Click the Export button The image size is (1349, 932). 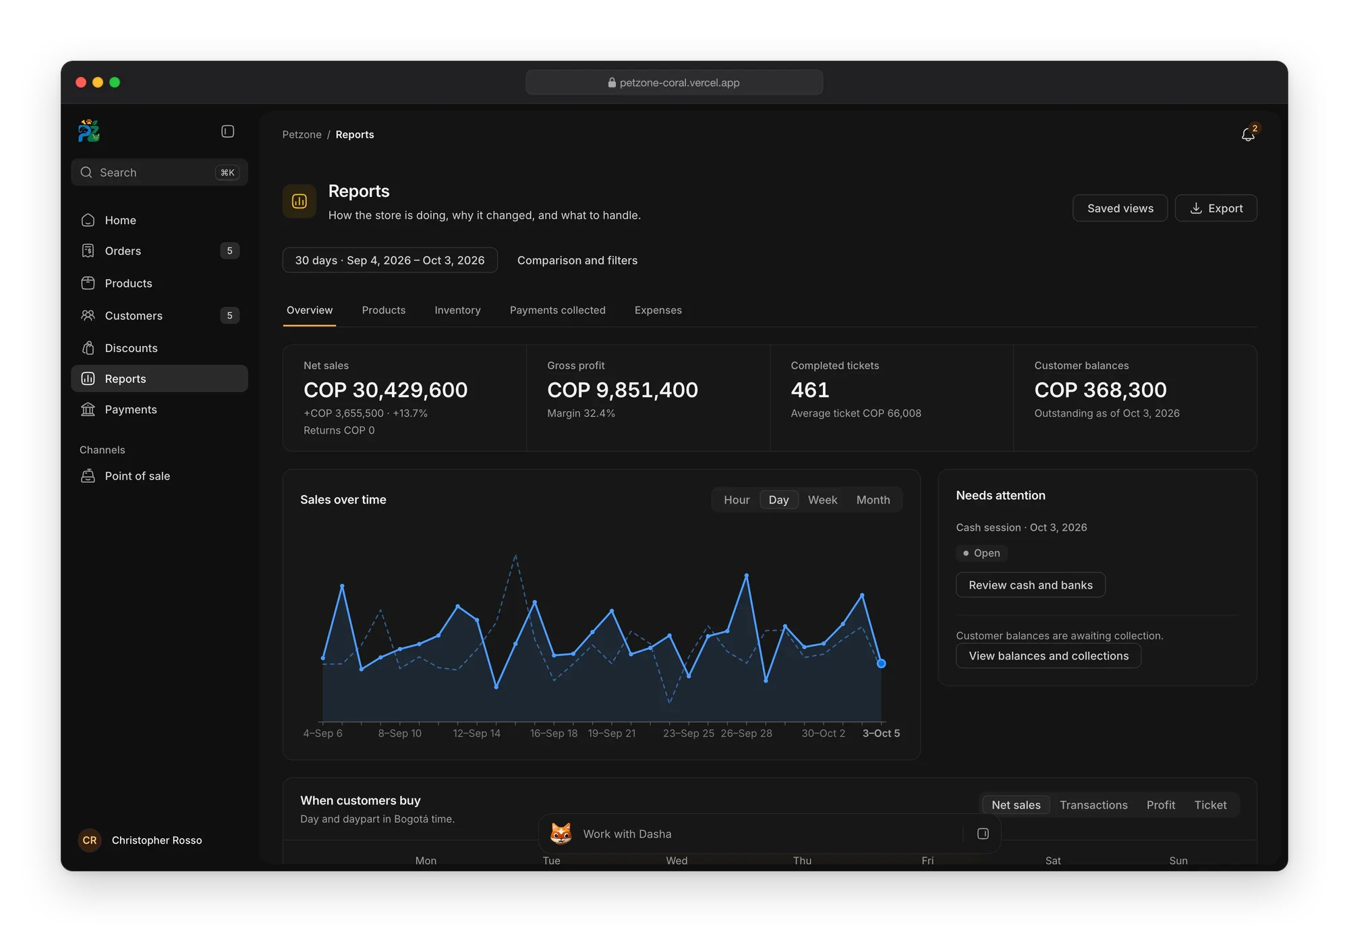click(1215, 208)
